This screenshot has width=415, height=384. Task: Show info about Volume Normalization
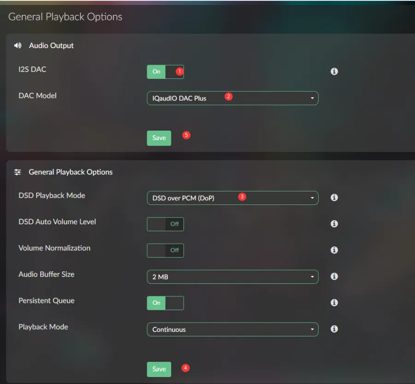334,250
